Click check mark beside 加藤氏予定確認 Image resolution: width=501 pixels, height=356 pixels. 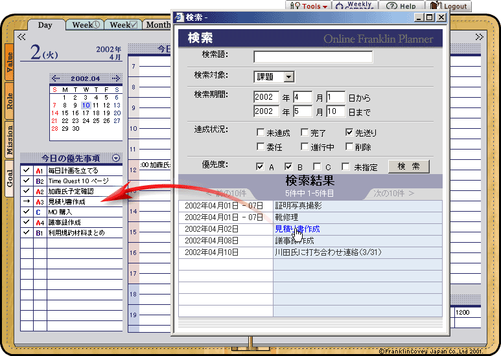[27, 191]
